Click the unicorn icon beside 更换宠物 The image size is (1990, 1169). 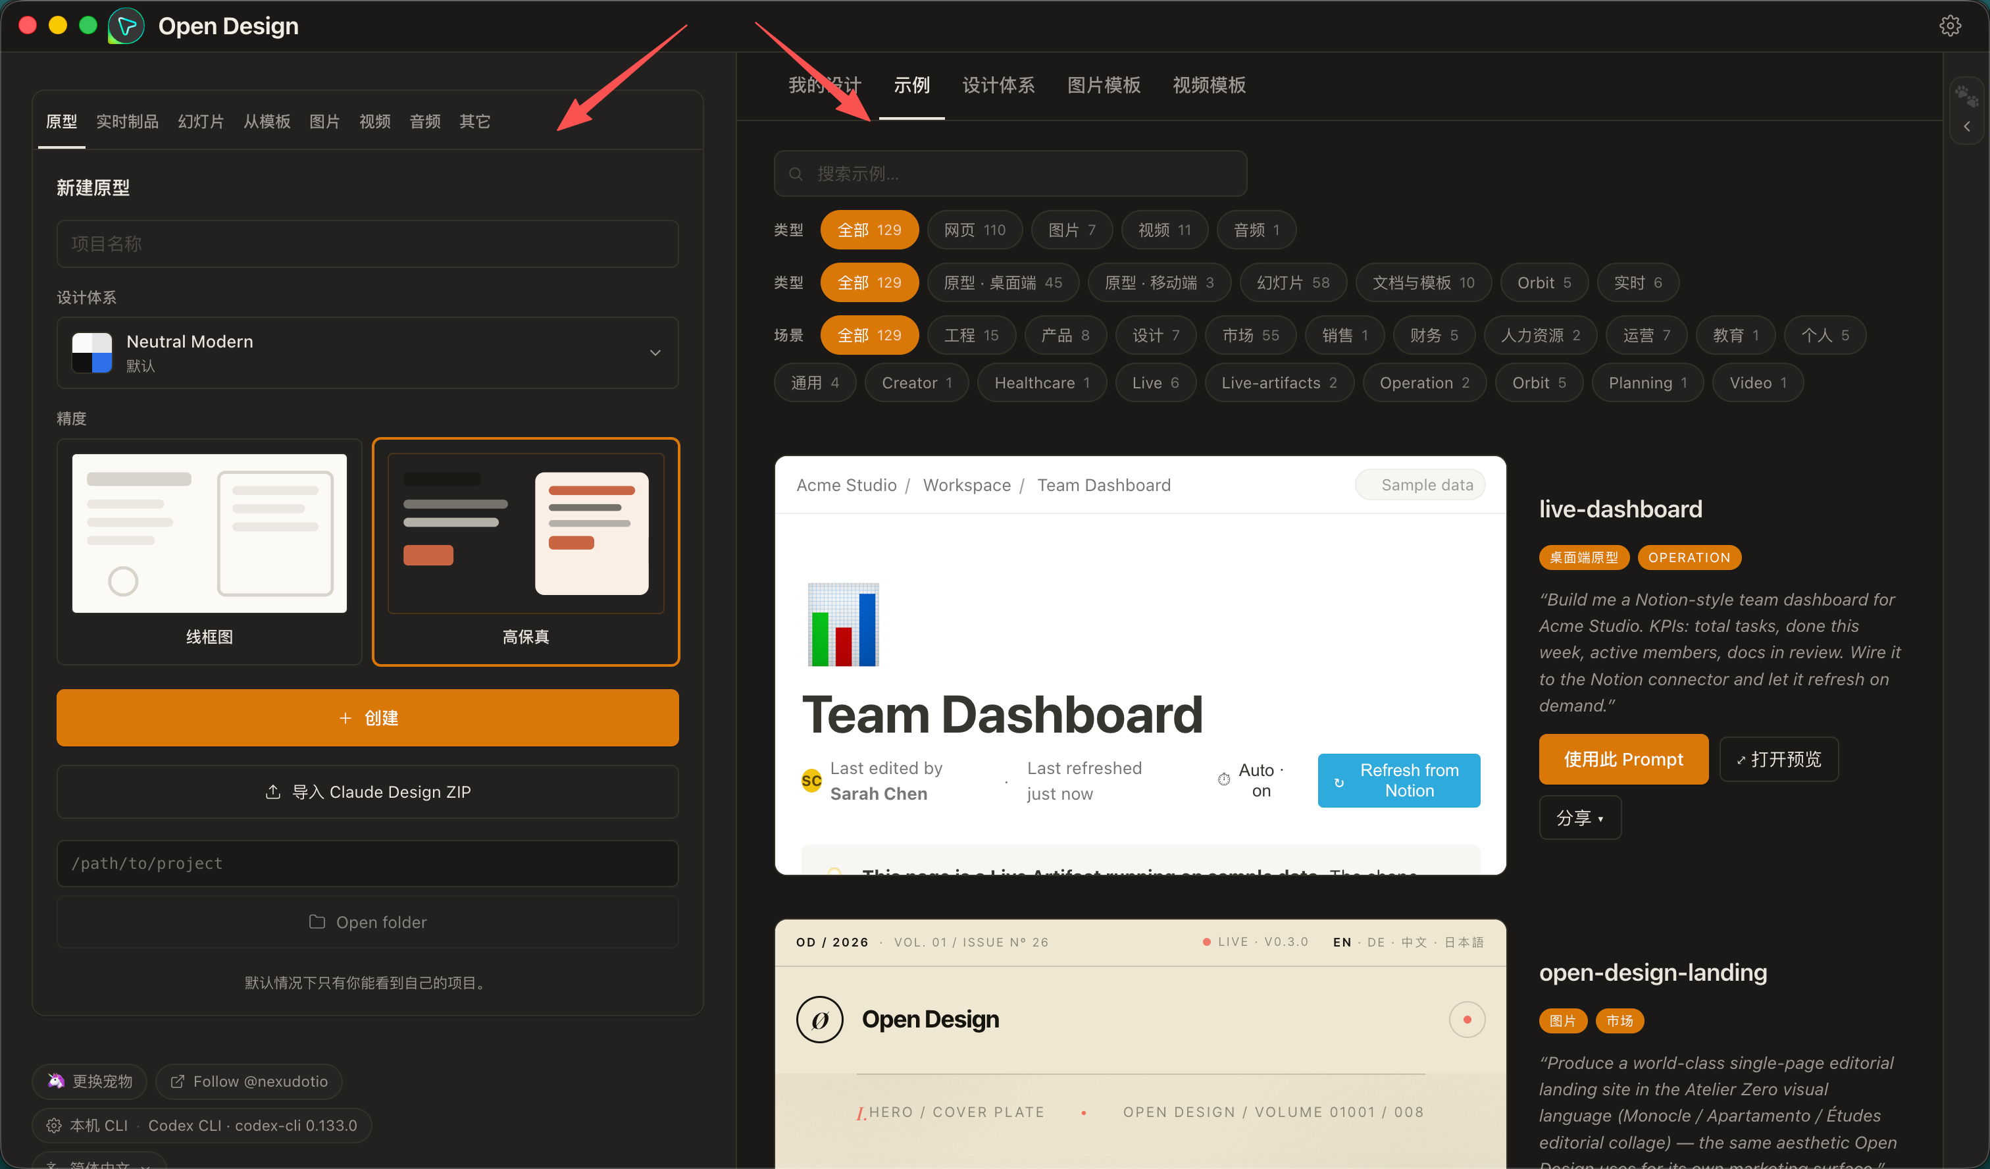[x=56, y=1081]
